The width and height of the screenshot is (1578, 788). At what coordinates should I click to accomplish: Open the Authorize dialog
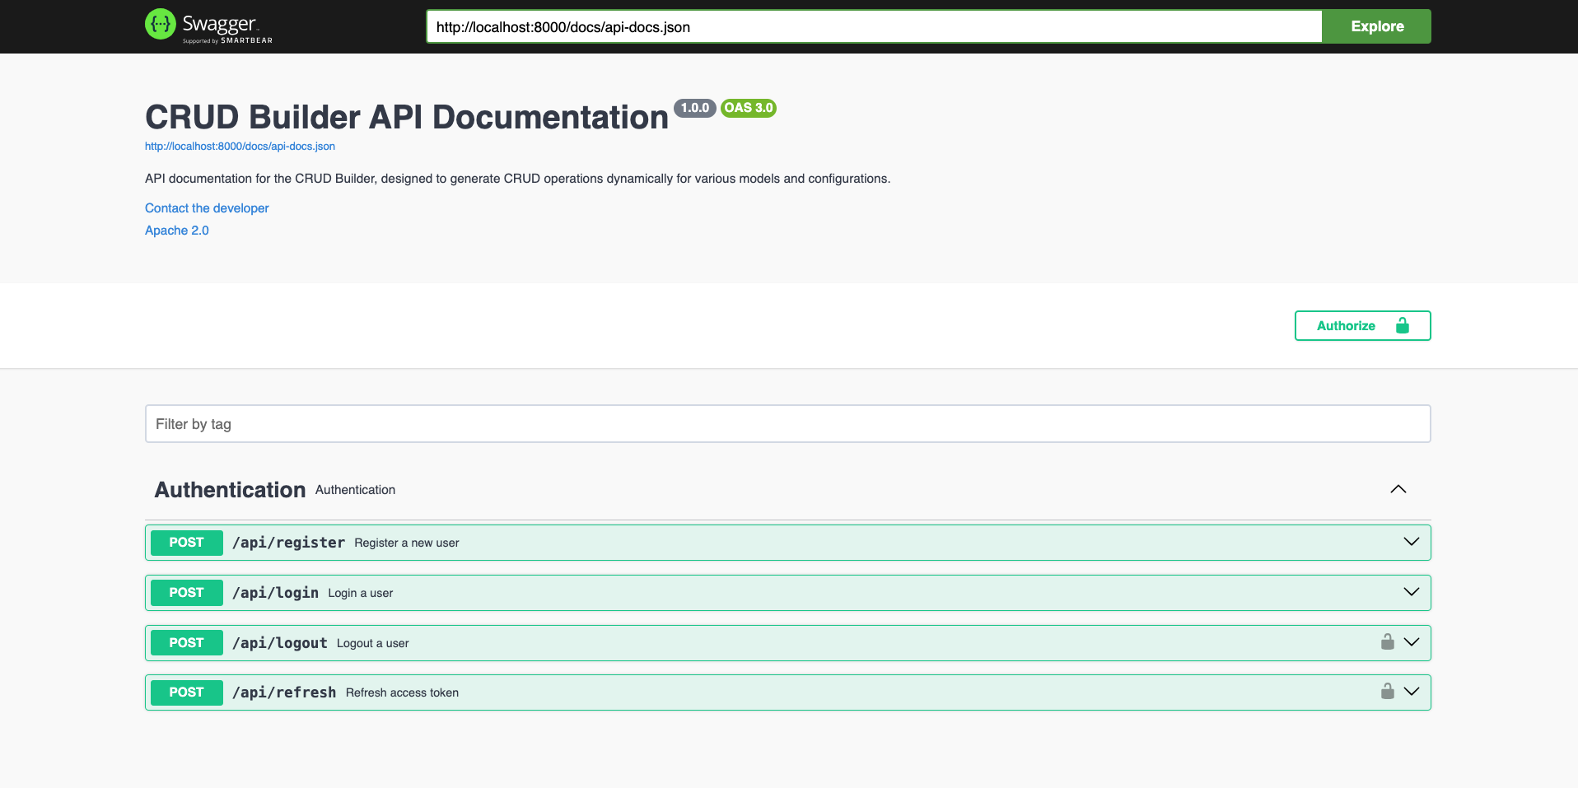pyautogui.click(x=1362, y=325)
